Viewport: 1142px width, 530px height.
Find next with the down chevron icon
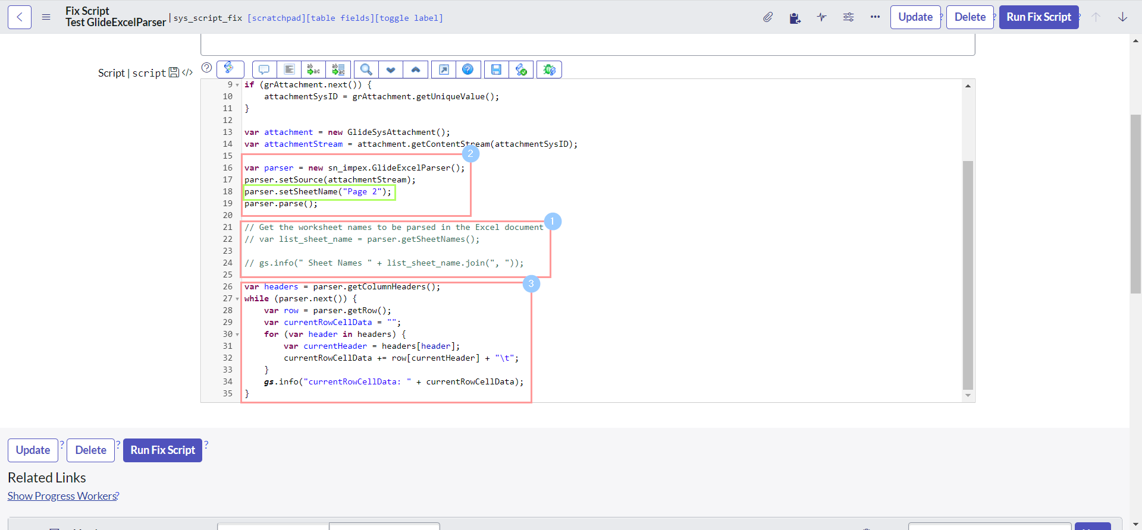coord(391,70)
